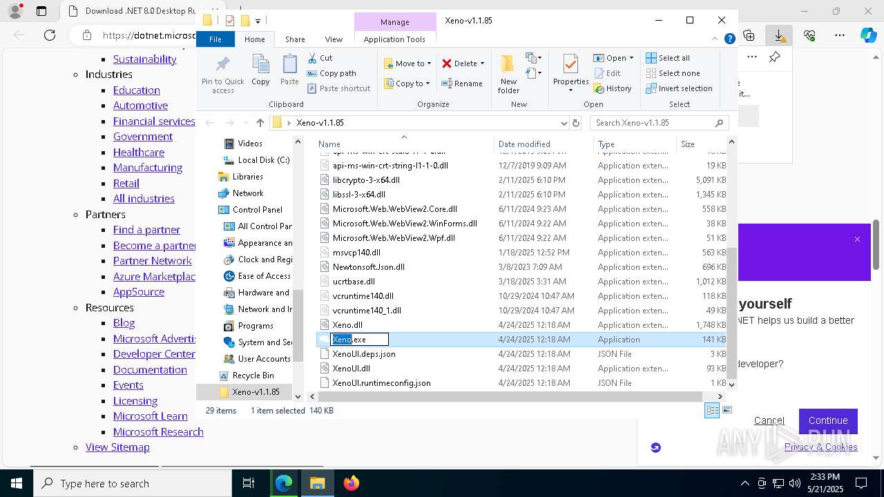Switch to large icons view
Screen dimensions: 884x497
click(x=726, y=410)
